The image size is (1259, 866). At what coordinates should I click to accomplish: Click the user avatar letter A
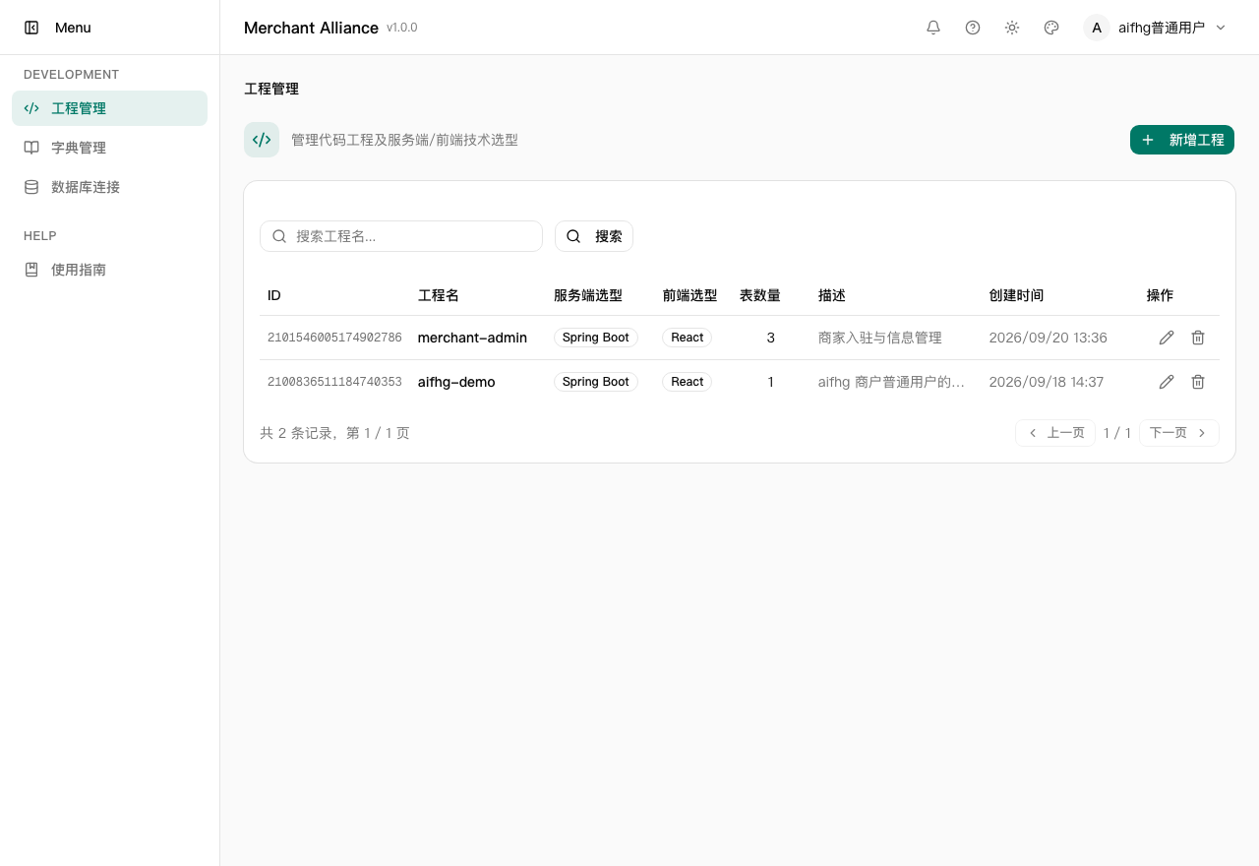pyautogui.click(x=1097, y=28)
